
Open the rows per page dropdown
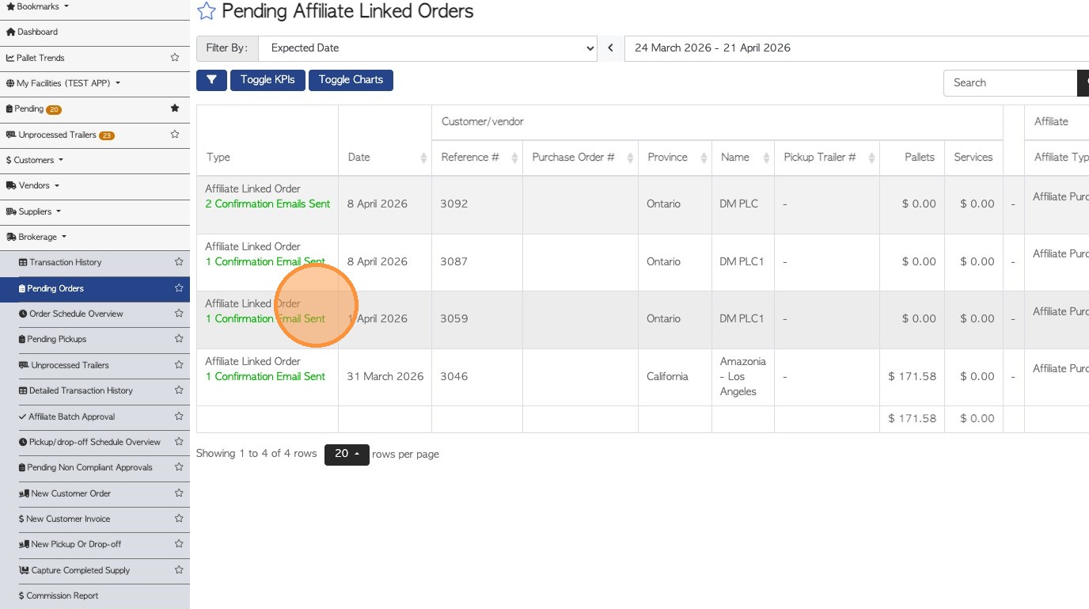[347, 455]
